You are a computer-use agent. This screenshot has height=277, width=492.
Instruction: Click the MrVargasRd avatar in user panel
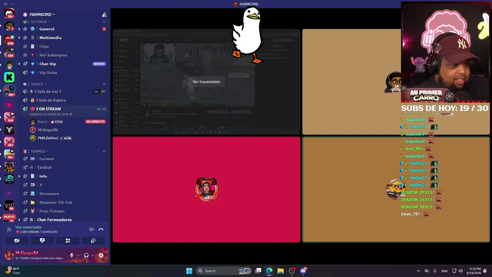pos(9,255)
